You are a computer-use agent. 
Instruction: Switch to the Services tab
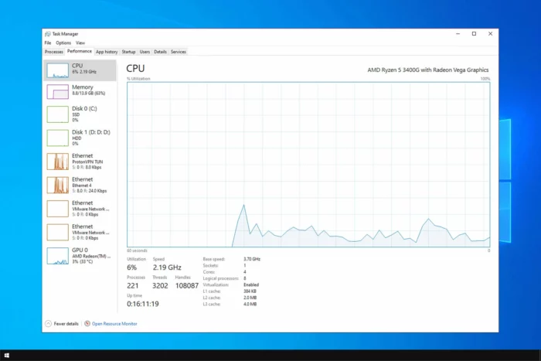[x=179, y=52]
